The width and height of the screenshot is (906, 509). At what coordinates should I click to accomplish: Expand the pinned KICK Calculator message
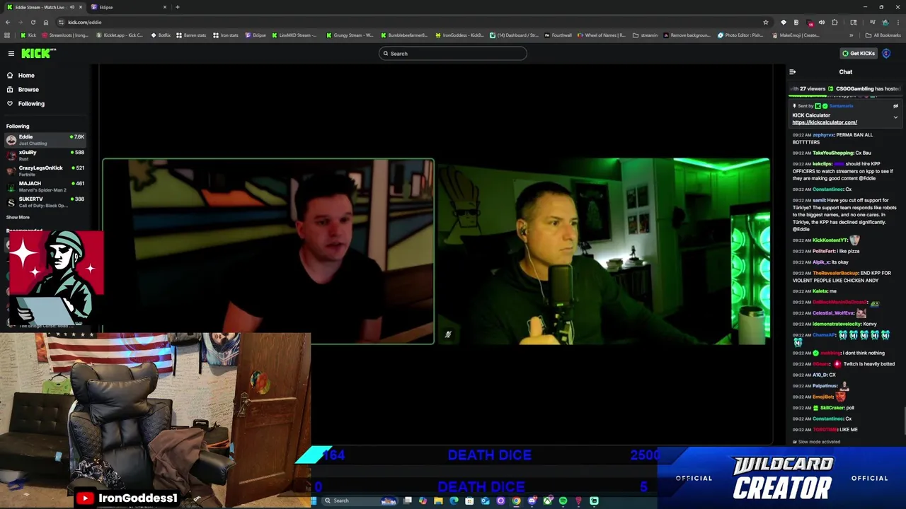(895, 117)
